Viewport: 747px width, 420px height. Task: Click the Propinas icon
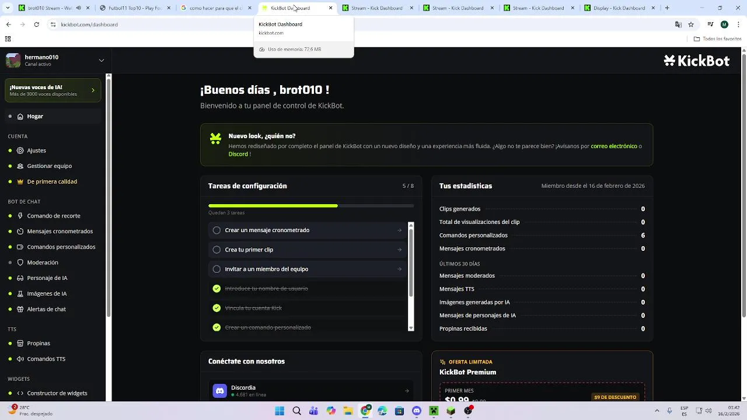pos(20,343)
